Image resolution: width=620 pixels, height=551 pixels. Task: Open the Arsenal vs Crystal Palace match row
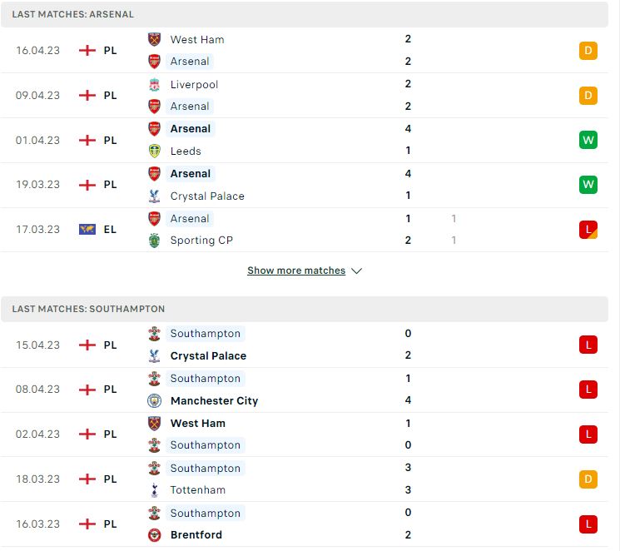click(304, 185)
